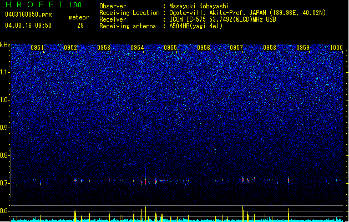Click receiver value ICOM IC-575 53.7492 MHz USB
349x222 pixels.
(x=222, y=19)
